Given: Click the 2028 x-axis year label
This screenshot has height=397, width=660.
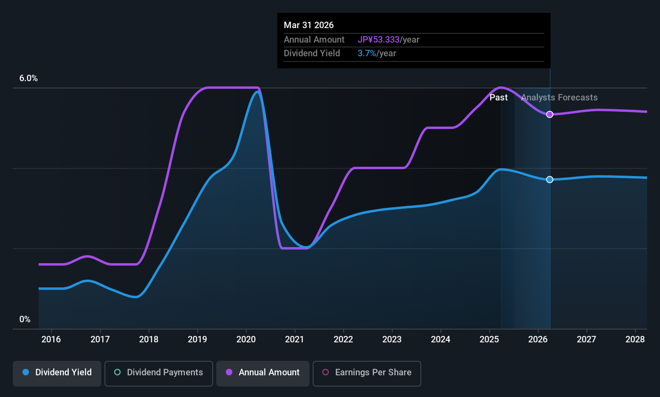Looking at the screenshot, I should (635, 340).
